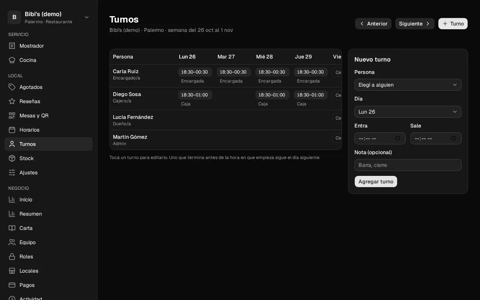Click the Martín Gómez row name
This screenshot has width=480, height=300.
[x=130, y=137]
